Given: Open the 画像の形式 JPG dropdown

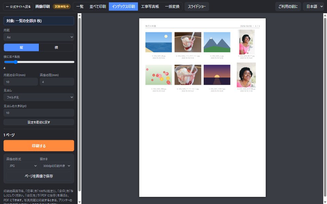Looking at the screenshot, I should 22,166.
